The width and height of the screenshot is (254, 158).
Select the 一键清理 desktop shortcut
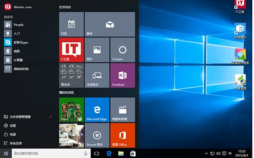coord(240,82)
